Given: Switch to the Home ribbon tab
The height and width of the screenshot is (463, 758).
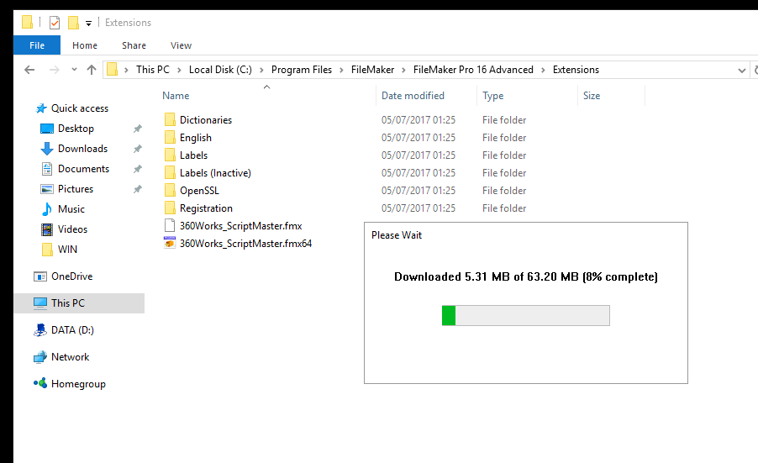Looking at the screenshot, I should pyautogui.click(x=85, y=45).
